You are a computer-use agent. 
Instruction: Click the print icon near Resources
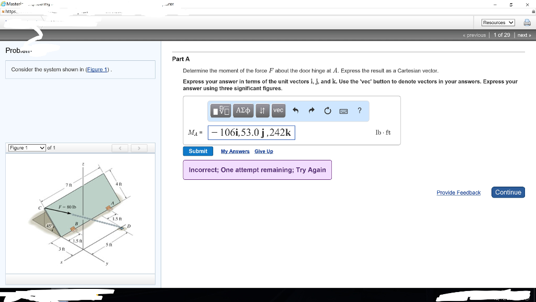coord(527,22)
